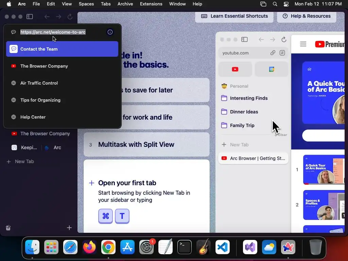The height and width of the screenshot is (261, 348).
Task: Click the demo window back arrow
Action: [x=261, y=39]
